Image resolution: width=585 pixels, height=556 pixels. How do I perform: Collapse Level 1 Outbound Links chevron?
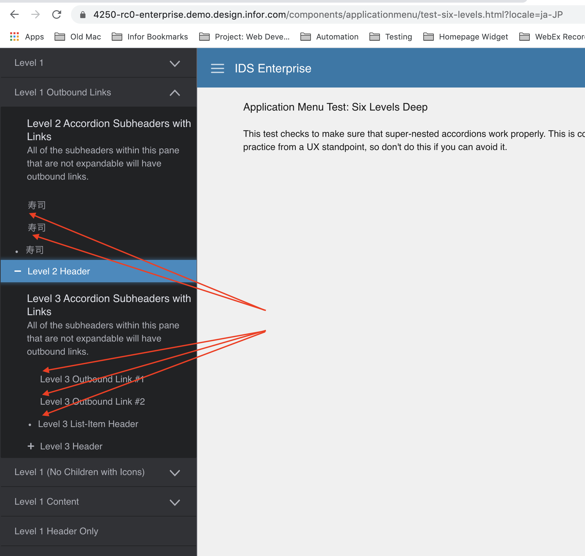pyautogui.click(x=175, y=93)
